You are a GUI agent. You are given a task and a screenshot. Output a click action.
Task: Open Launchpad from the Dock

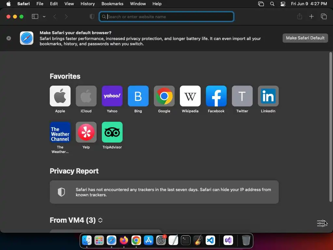pyautogui.click(x=99, y=241)
